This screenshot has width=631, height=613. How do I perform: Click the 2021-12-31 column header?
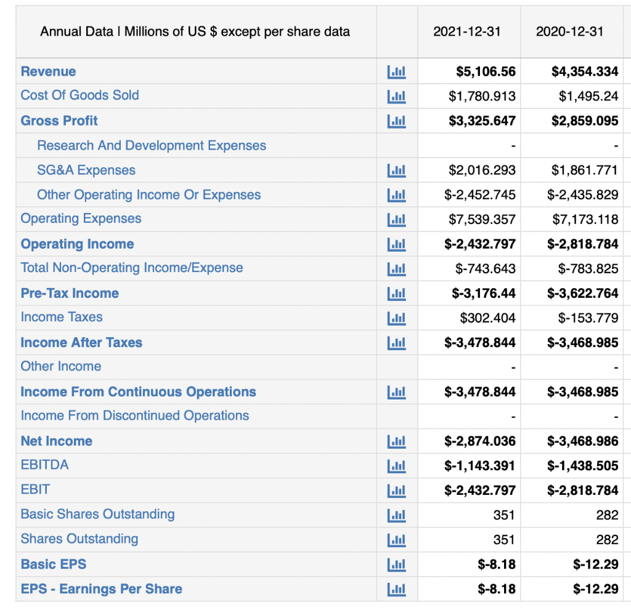click(x=467, y=31)
